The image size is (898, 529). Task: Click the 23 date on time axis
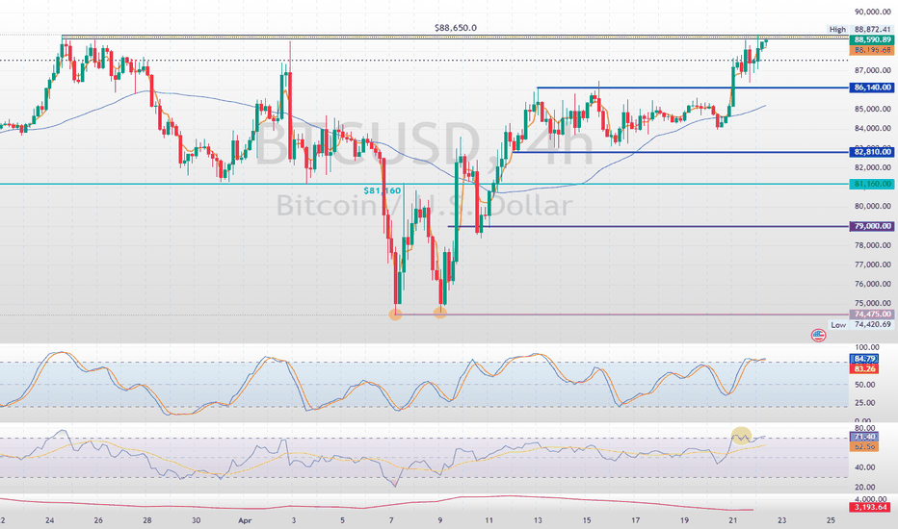(x=781, y=520)
